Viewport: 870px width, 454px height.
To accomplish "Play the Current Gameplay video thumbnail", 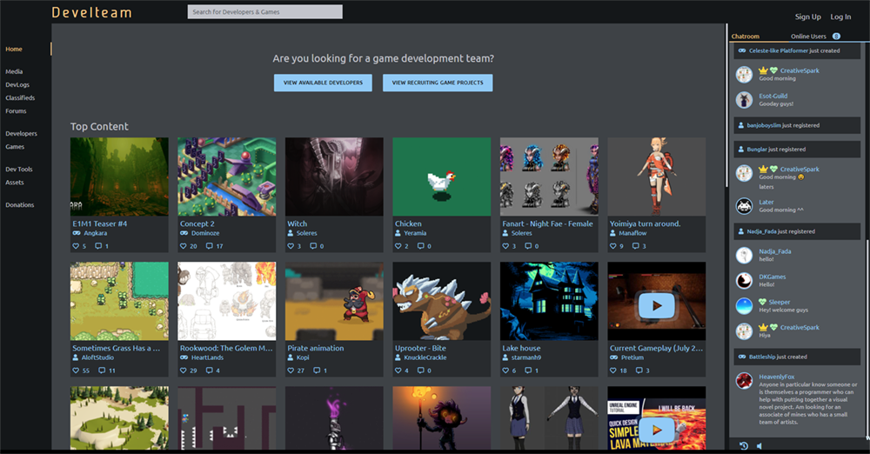I will click(656, 305).
